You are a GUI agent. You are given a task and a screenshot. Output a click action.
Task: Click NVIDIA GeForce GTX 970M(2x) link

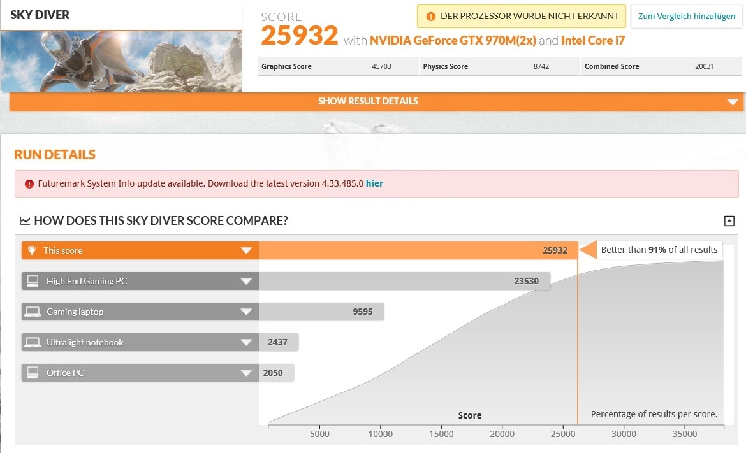pyautogui.click(x=453, y=40)
